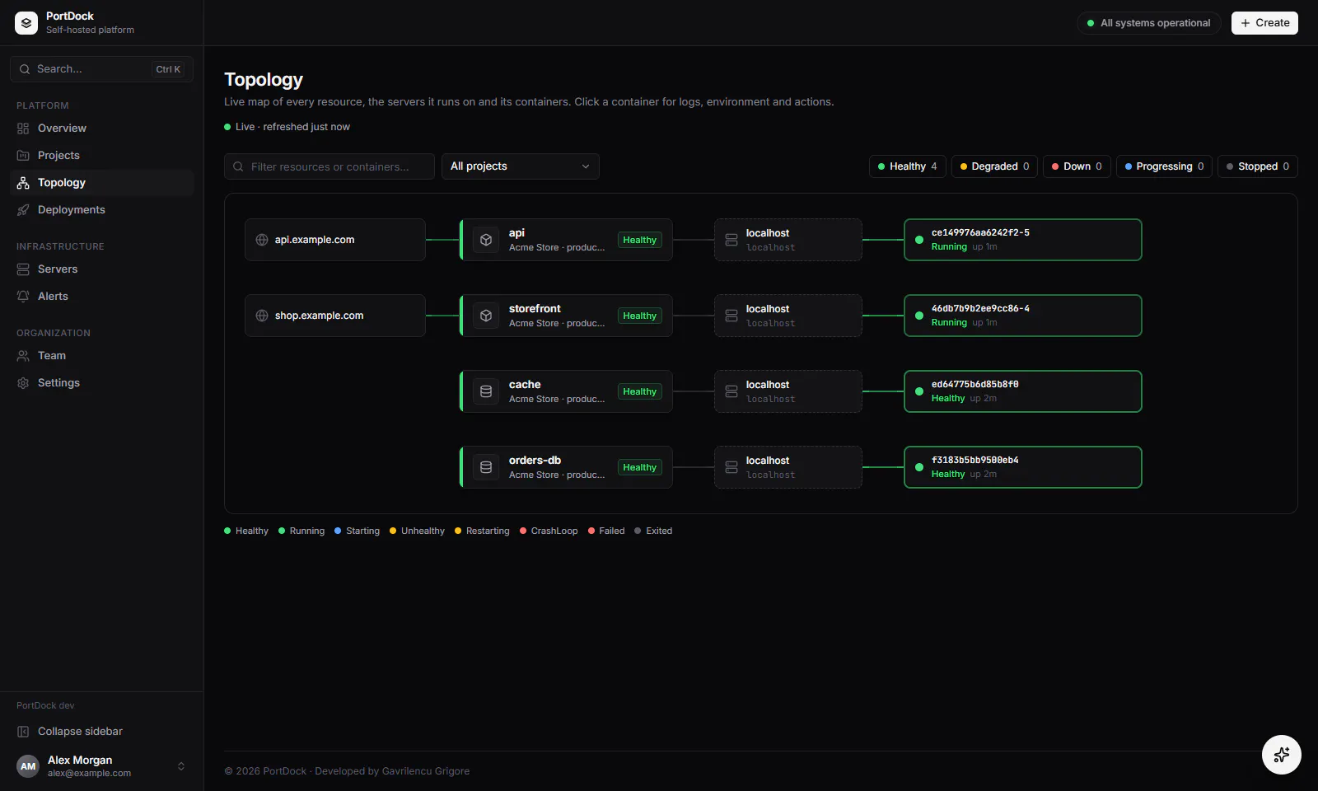This screenshot has width=1318, height=791.
Task: Open the All projects dropdown
Action: 521,166
